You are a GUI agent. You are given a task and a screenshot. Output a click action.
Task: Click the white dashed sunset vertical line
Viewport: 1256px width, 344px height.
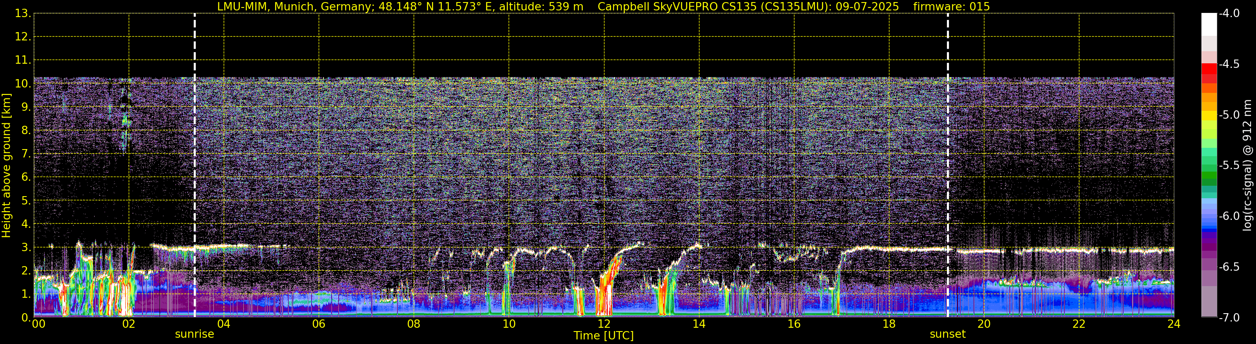948,146
